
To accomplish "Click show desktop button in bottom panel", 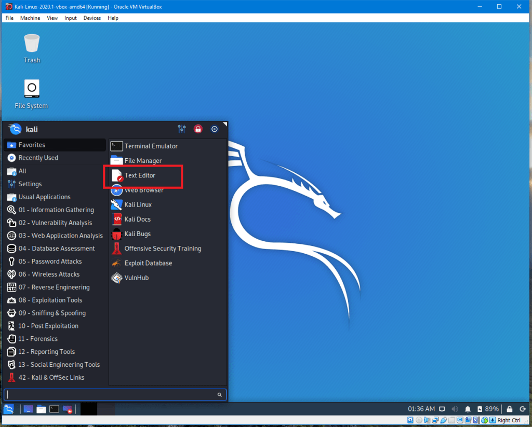I will 29,409.
